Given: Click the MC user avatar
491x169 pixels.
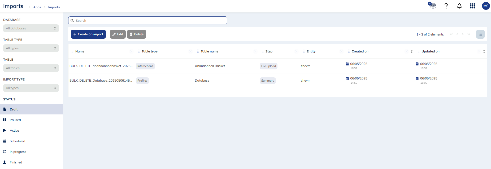Looking at the screenshot, I should (x=486, y=6).
